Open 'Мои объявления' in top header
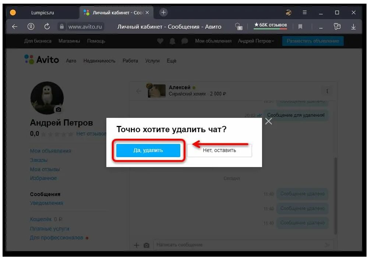This screenshot has height=257, width=368. pyautogui.click(x=213, y=41)
